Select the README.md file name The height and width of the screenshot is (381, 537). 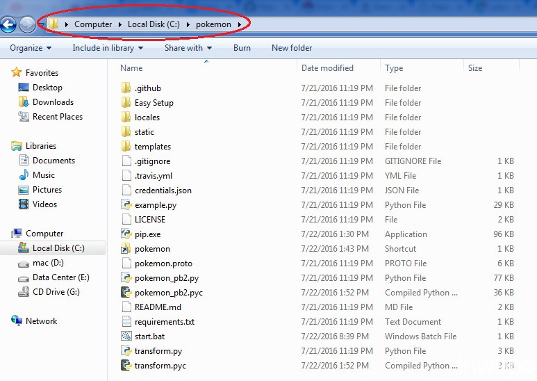click(158, 307)
